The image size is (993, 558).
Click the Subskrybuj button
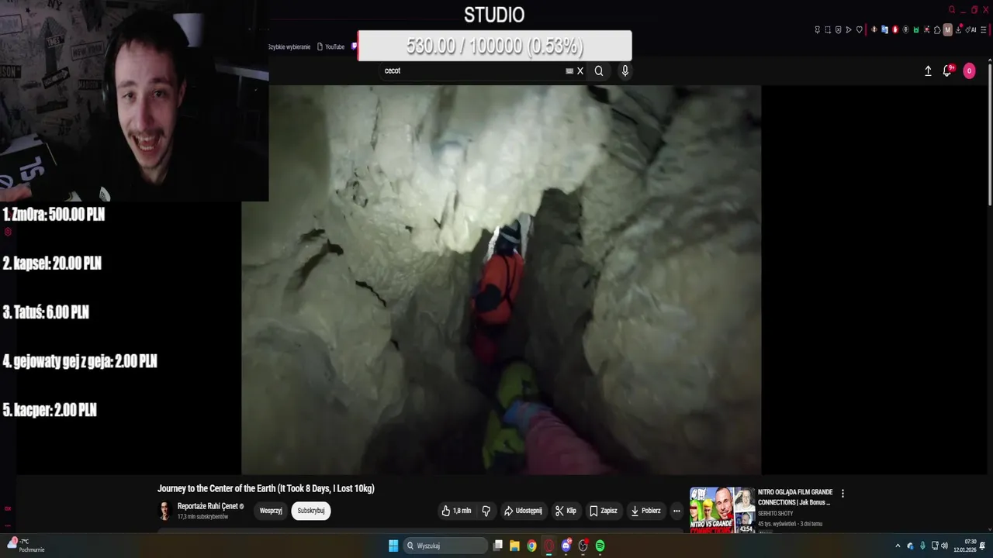tap(311, 511)
